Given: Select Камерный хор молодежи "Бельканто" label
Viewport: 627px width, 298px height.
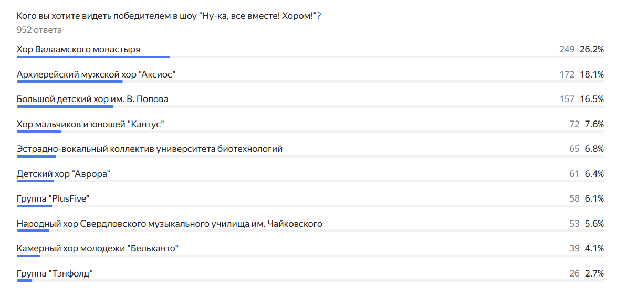Looking at the screenshot, I should pos(98,248).
